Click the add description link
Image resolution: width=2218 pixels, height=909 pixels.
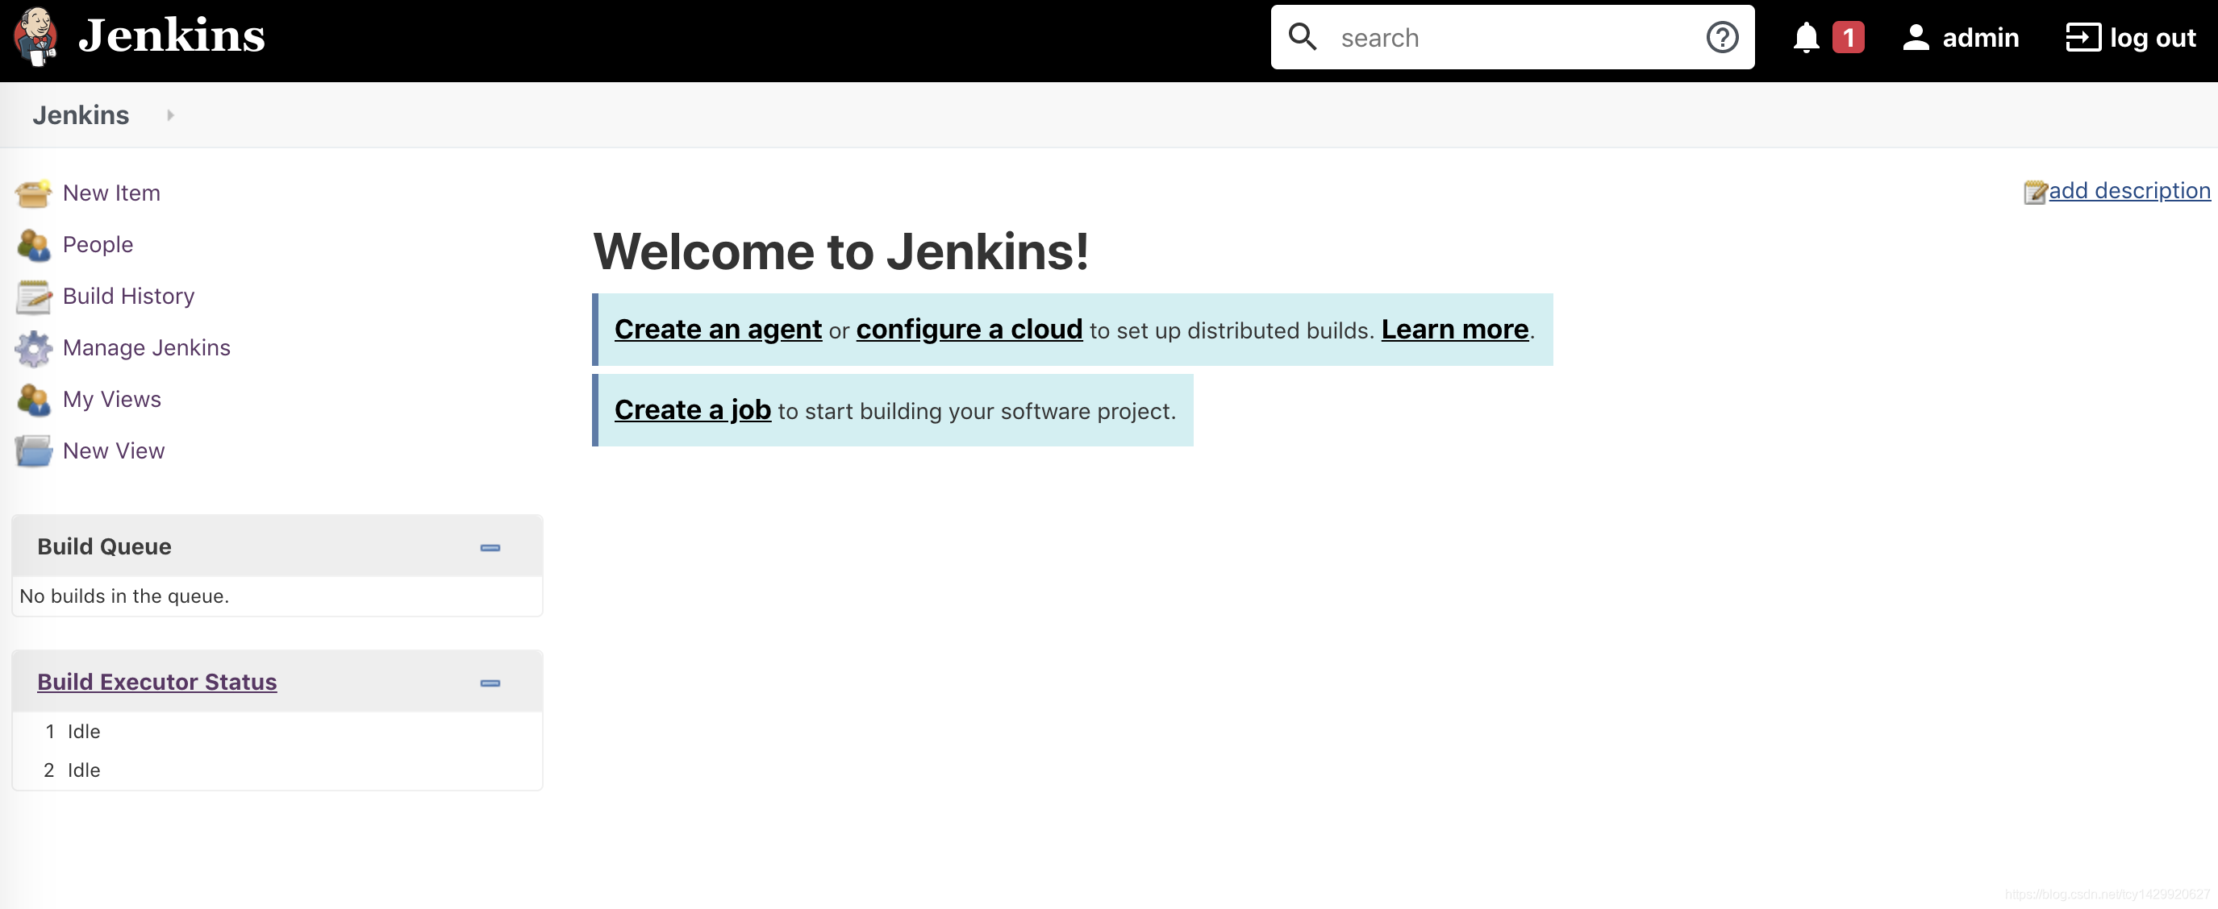tap(2128, 190)
